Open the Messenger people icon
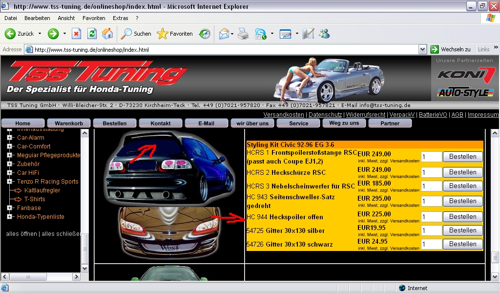Viewport: 500px width, 293px height. coord(325,34)
